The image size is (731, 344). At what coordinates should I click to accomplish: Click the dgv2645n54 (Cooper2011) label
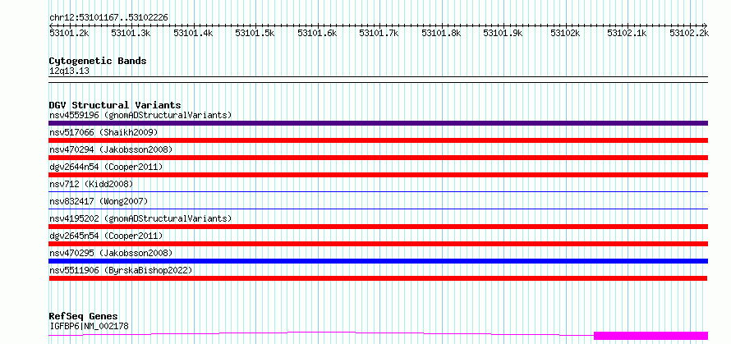106,236
